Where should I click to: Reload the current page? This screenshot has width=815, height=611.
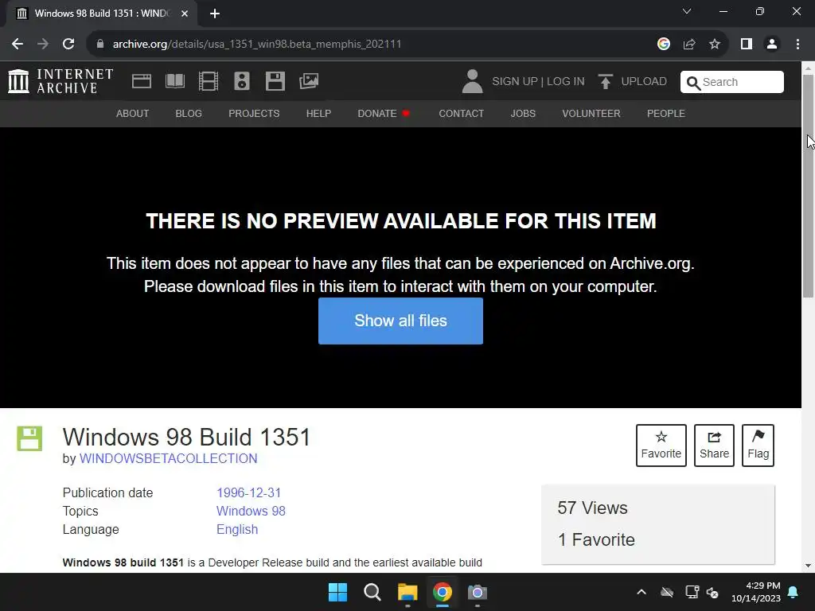point(68,45)
